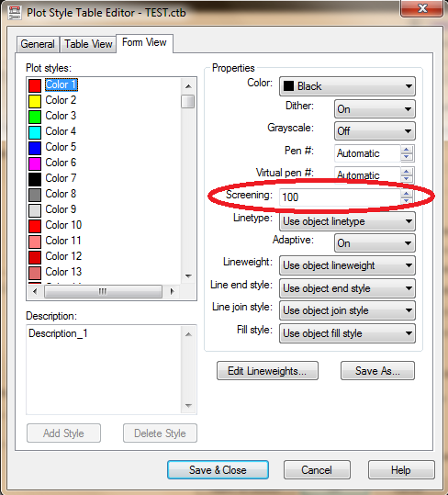Open the Fill style dropdown
The width and height of the screenshot is (448, 495).
[347, 333]
